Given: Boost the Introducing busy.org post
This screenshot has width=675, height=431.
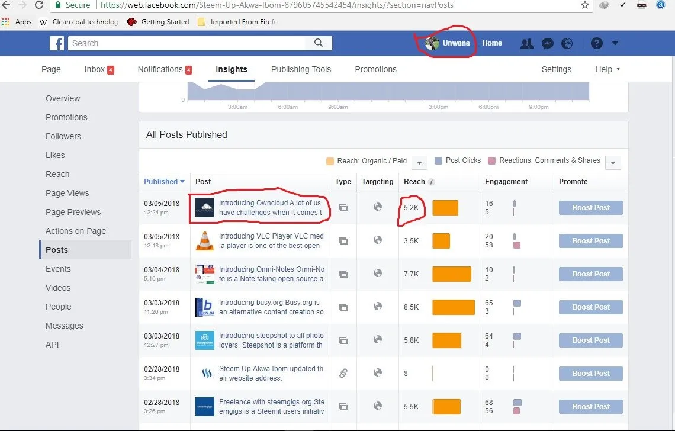Looking at the screenshot, I should tap(591, 307).
